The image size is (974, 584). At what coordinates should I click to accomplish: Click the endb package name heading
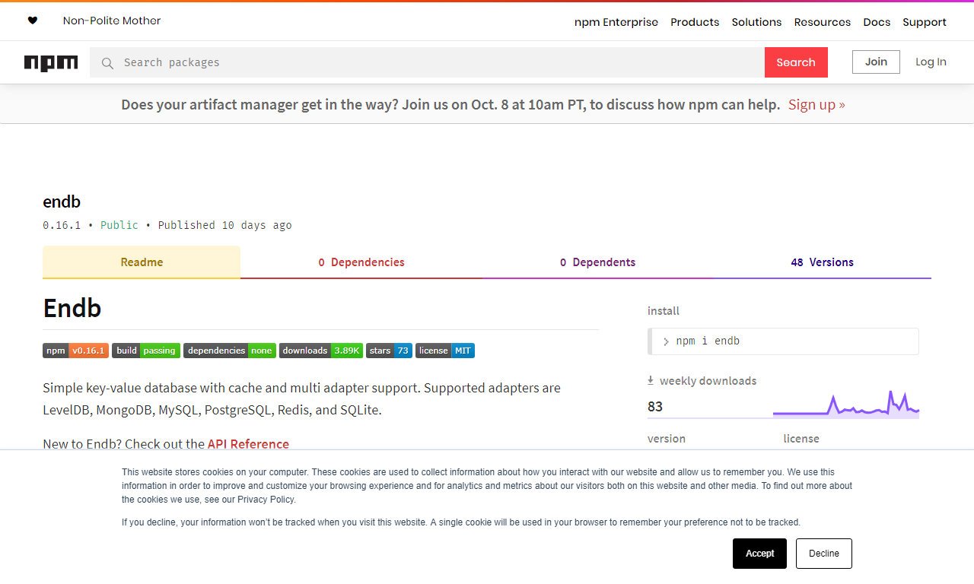(x=62, y=202)
